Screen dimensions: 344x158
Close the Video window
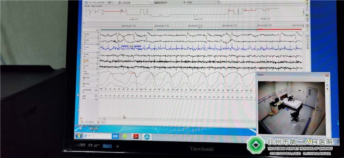327,75
